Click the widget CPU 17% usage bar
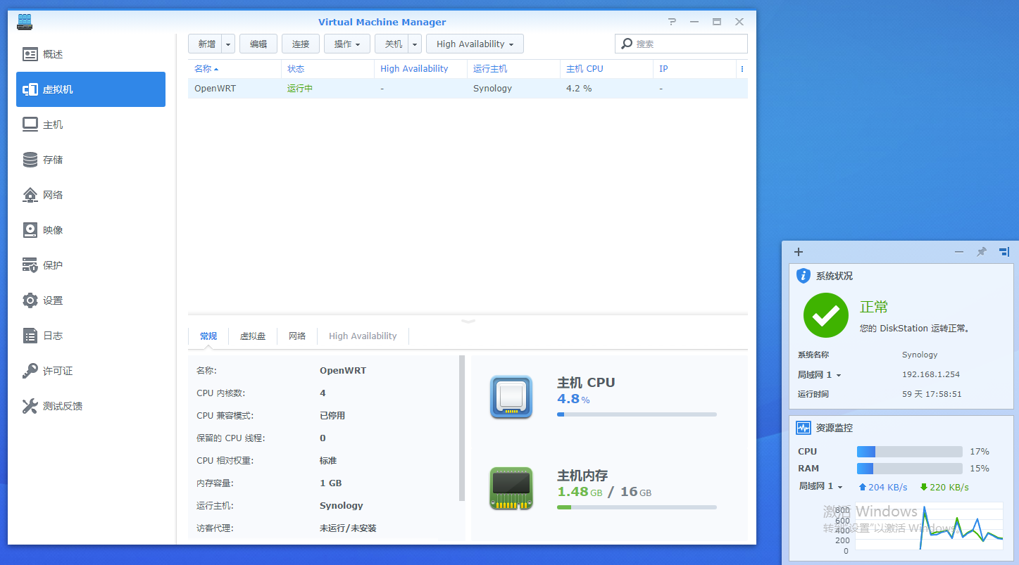 coord(909,452)
